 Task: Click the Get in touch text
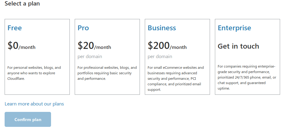(238, 46)
